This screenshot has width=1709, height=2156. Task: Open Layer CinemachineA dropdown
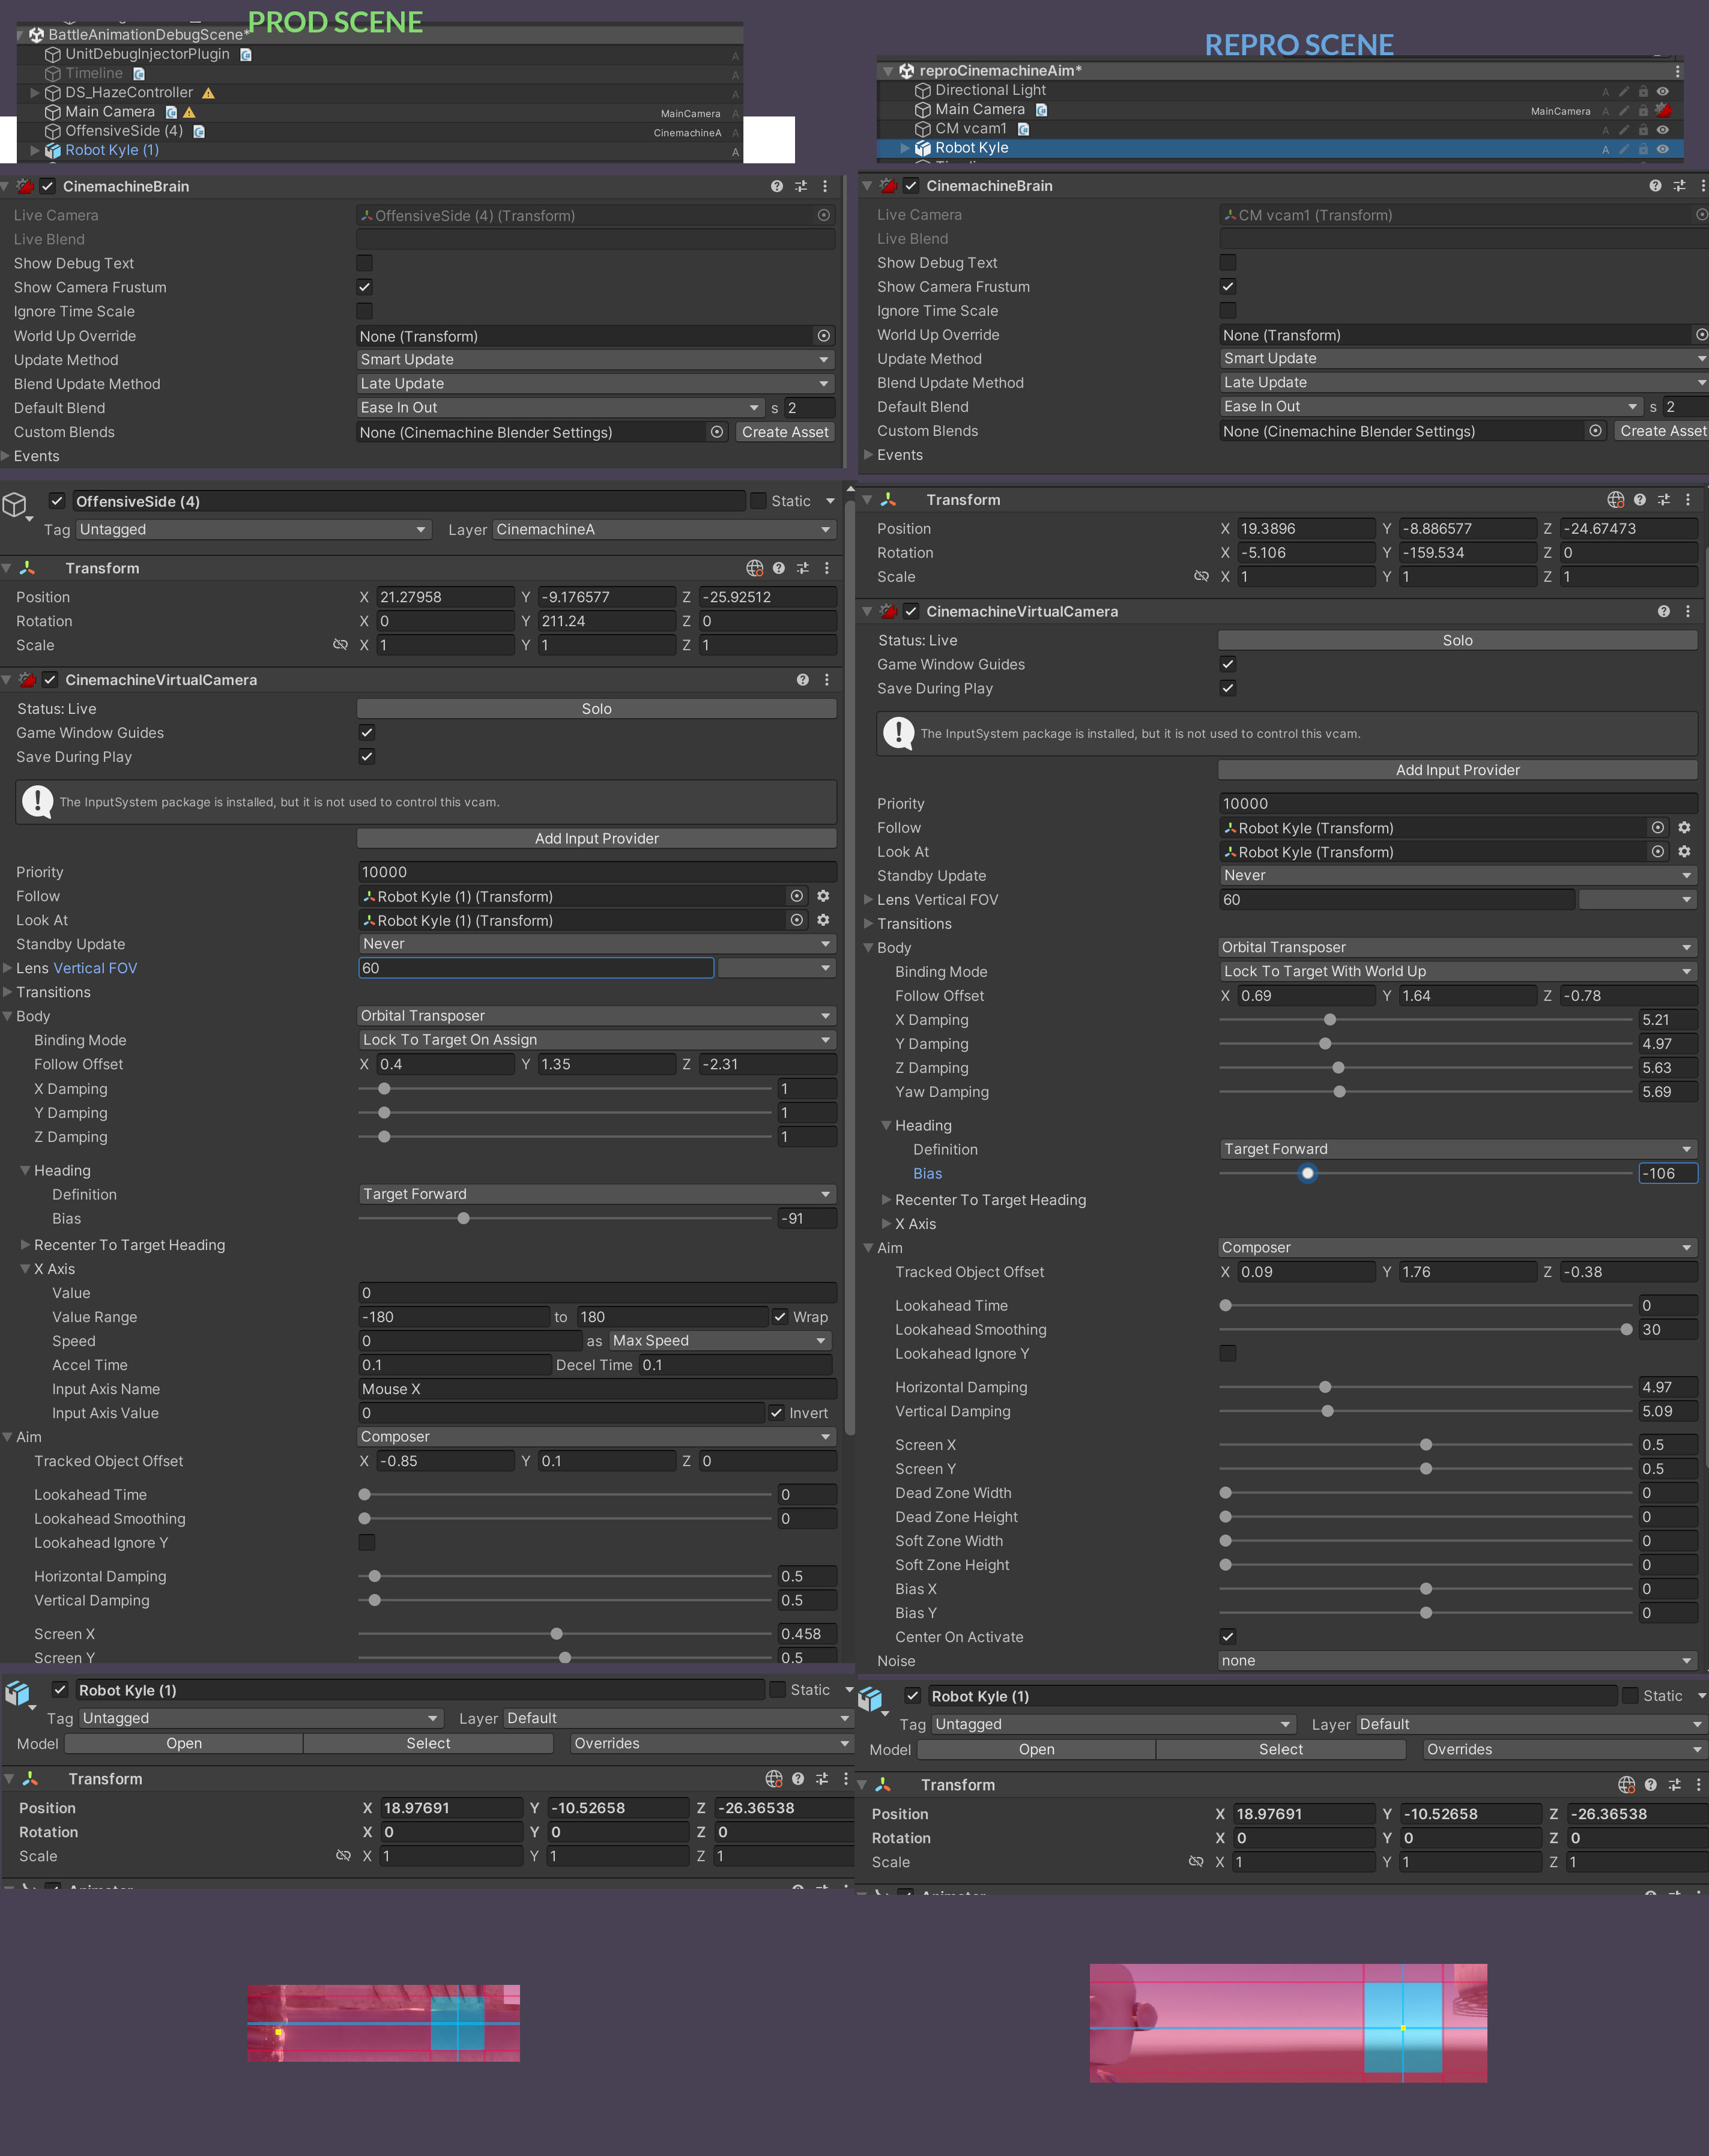[x=664, y=530]
